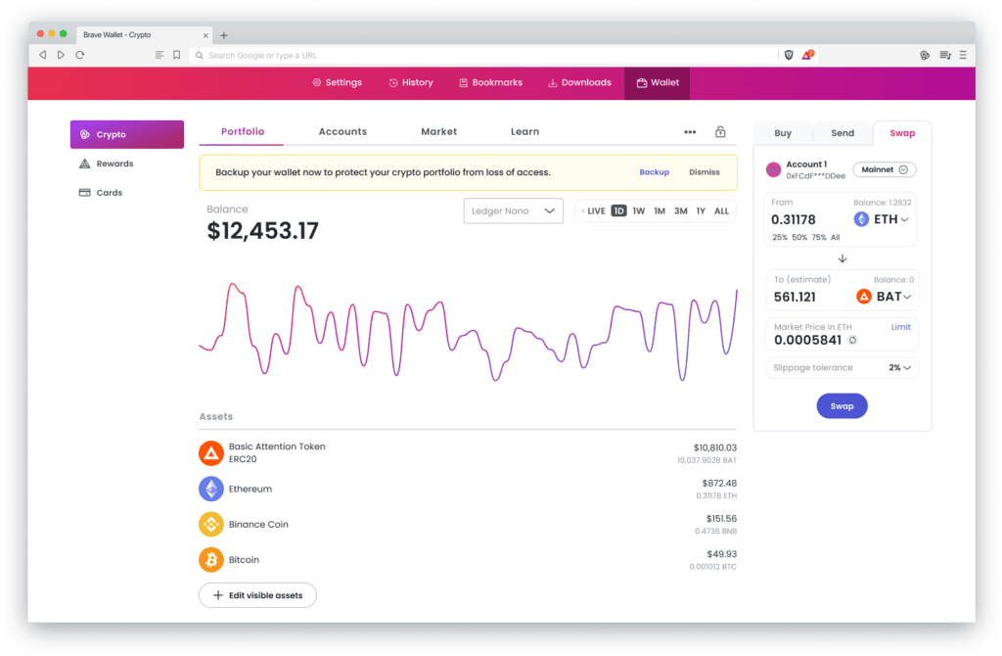Image resolution: width=1002 pixels, height=656 pixels.
Task: Click the bookmark icon beside address bar
Action: (x=177, y=55)
